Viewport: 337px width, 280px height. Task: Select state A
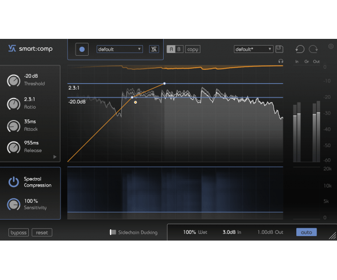tap(171, 49)
